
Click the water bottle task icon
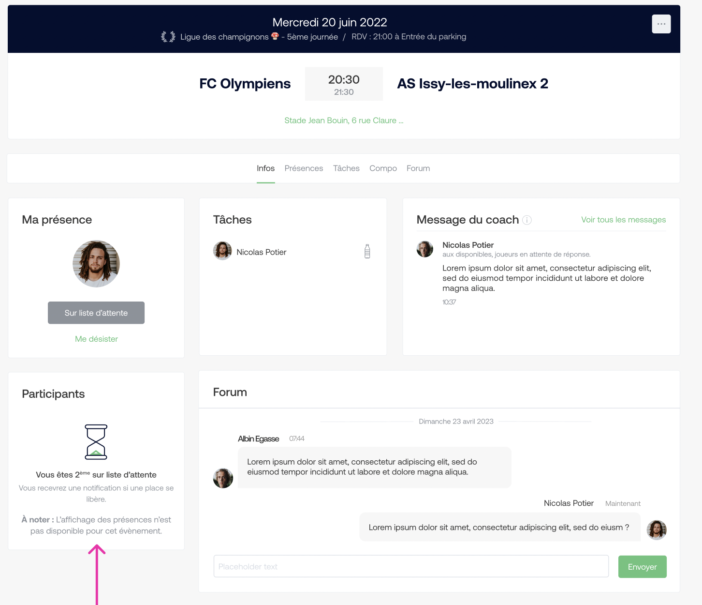coord(367,251)
